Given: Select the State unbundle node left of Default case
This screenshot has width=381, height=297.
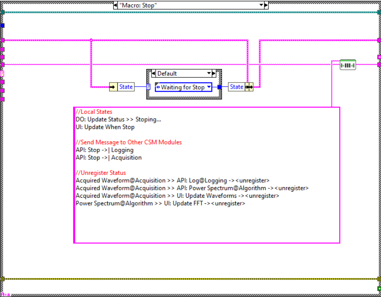Looking at the screenshot, I should point(121,87).
